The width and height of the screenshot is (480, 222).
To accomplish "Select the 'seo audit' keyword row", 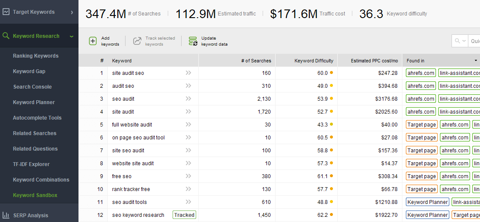I will coord(123,99).
